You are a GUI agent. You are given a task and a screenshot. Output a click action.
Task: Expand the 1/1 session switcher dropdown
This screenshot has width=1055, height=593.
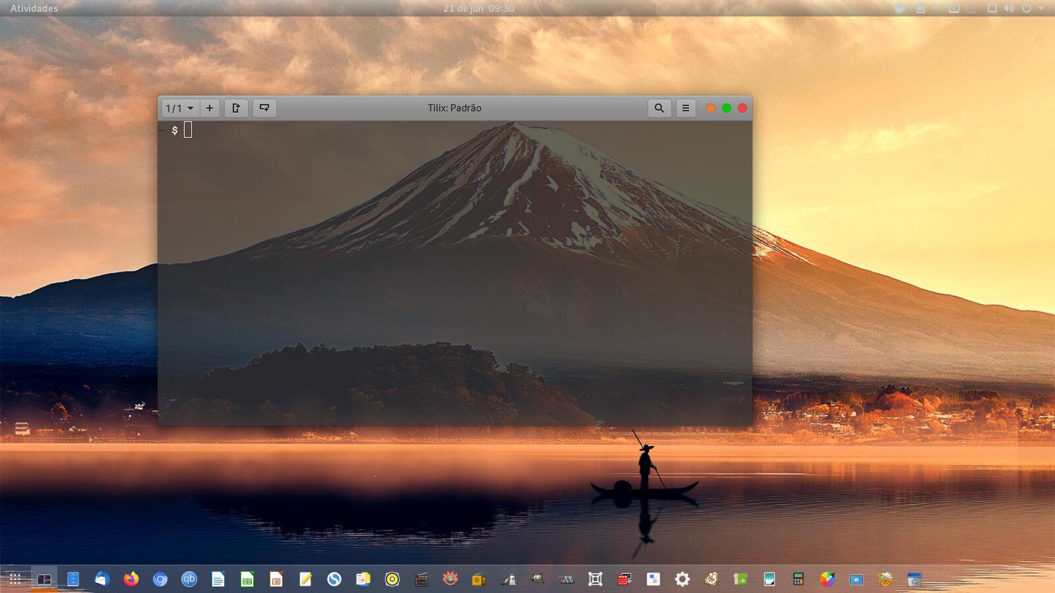[180, 108]
